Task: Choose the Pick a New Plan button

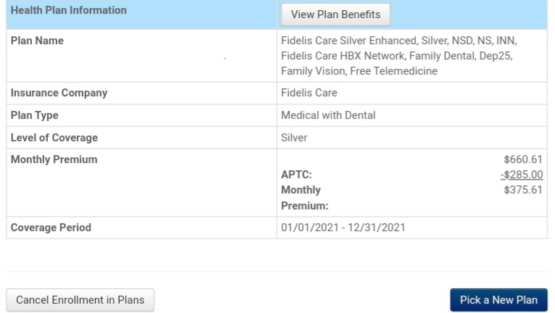Action: (x=498, y=300)
